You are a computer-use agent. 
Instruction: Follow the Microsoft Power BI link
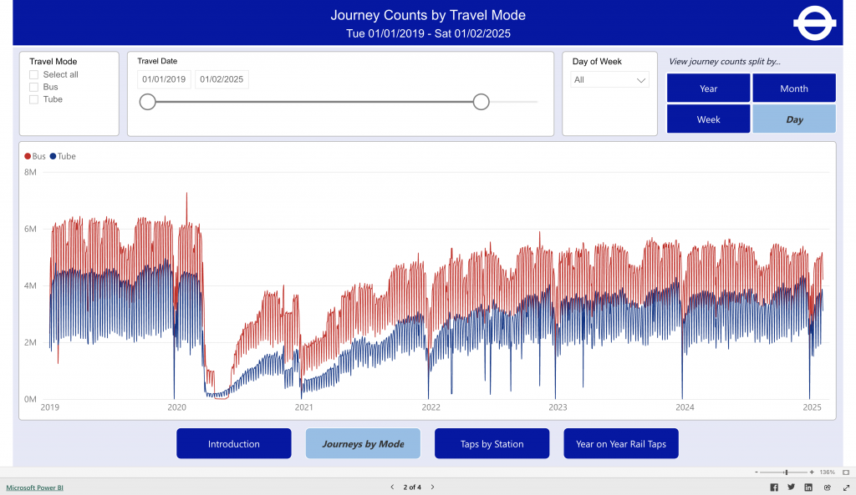(x=34, y=487)
